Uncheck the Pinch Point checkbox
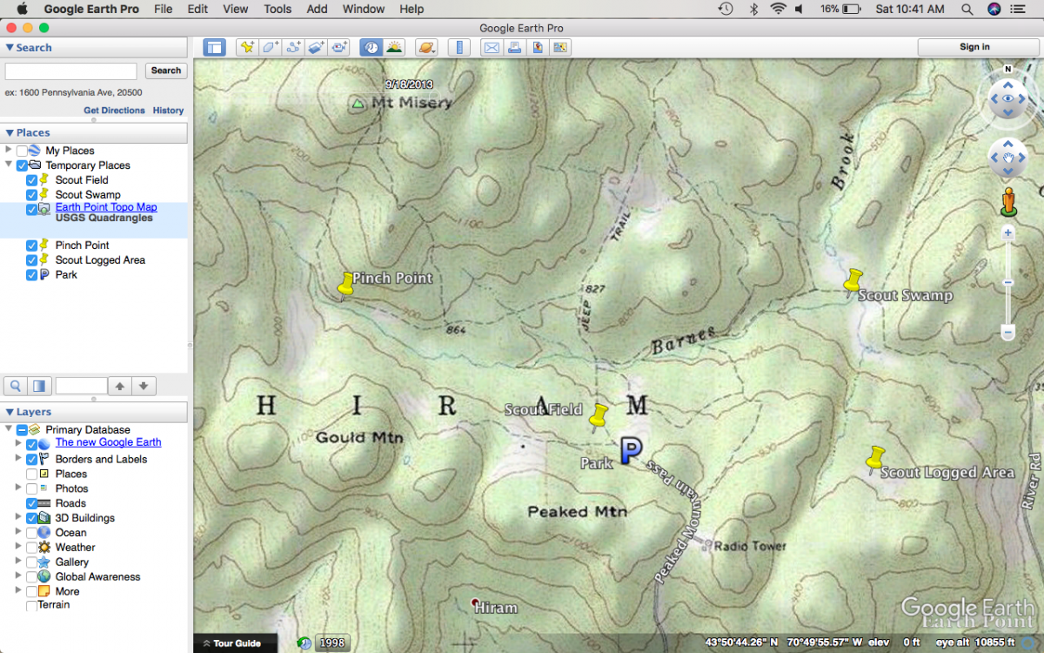Image resolution: width=1044 pixels, height=653 pixels. point(32,246)
